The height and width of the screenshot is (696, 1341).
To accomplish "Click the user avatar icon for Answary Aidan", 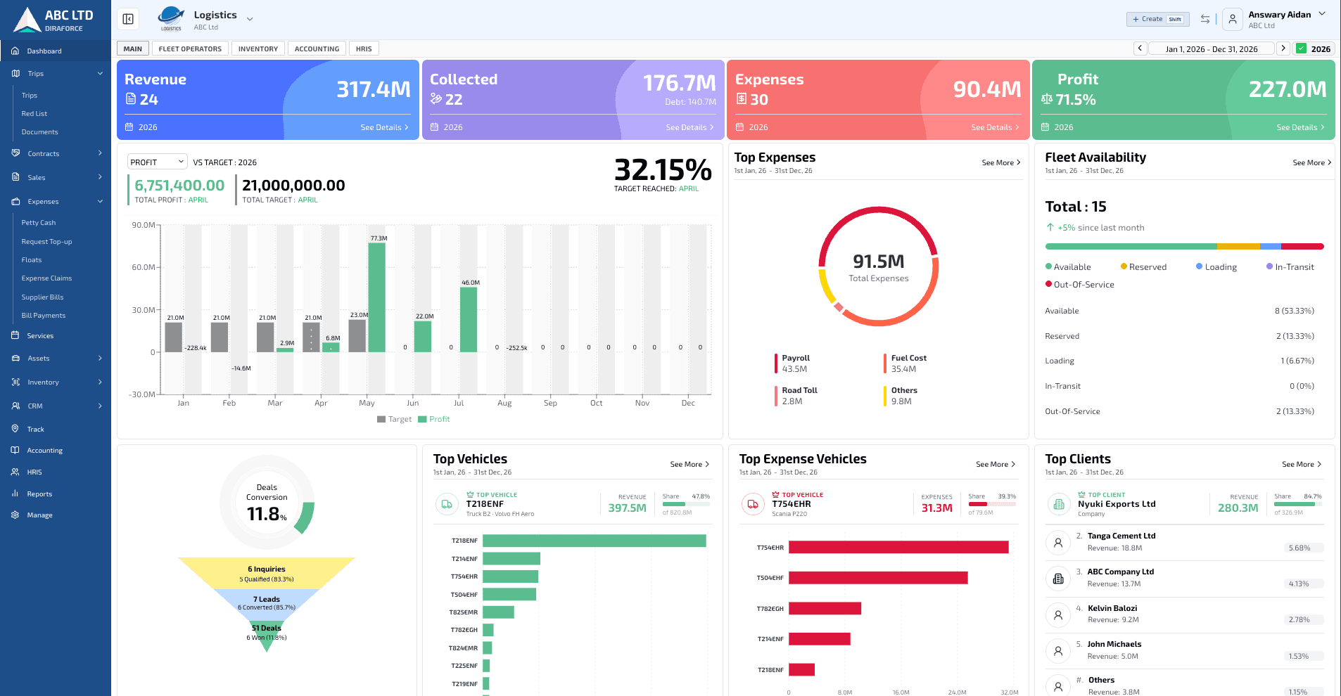I will click(x=1232, y=19).
